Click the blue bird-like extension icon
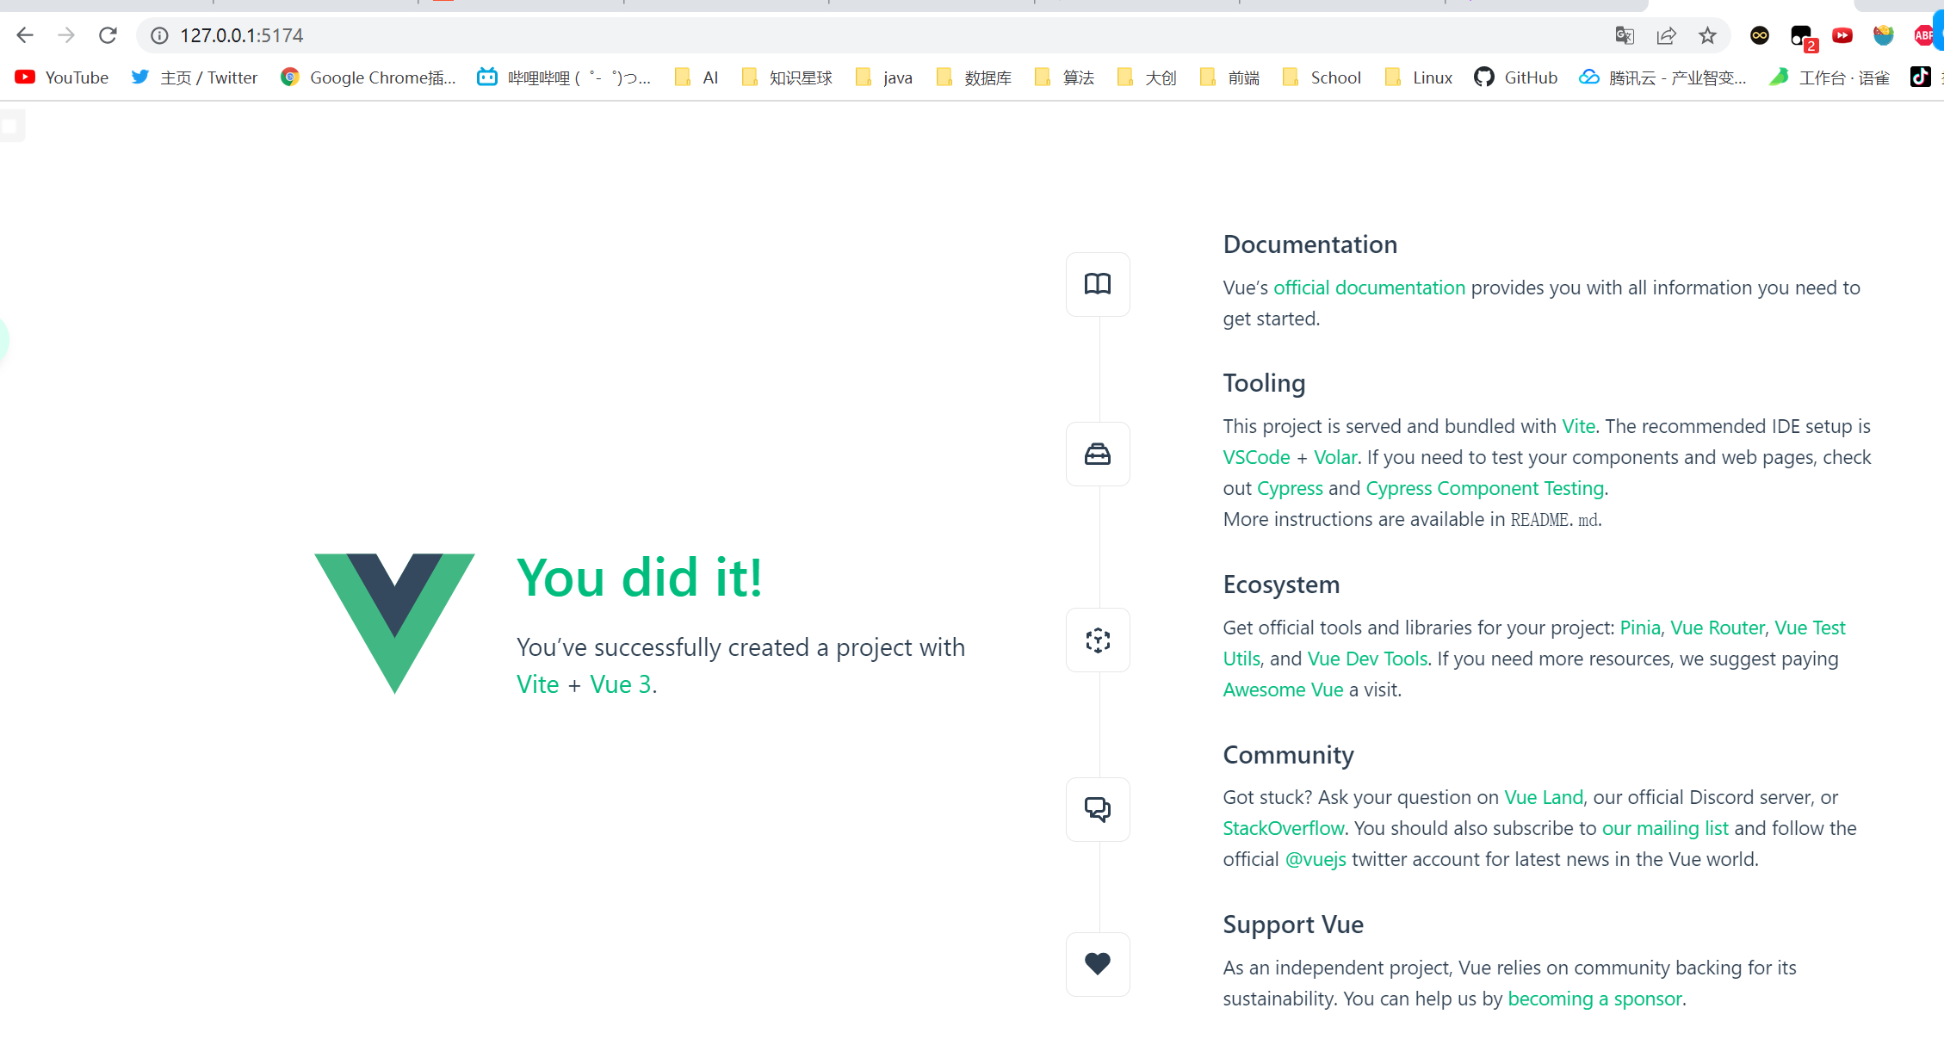This screenshot has width=1944, height=1039. pos(1884,35)
